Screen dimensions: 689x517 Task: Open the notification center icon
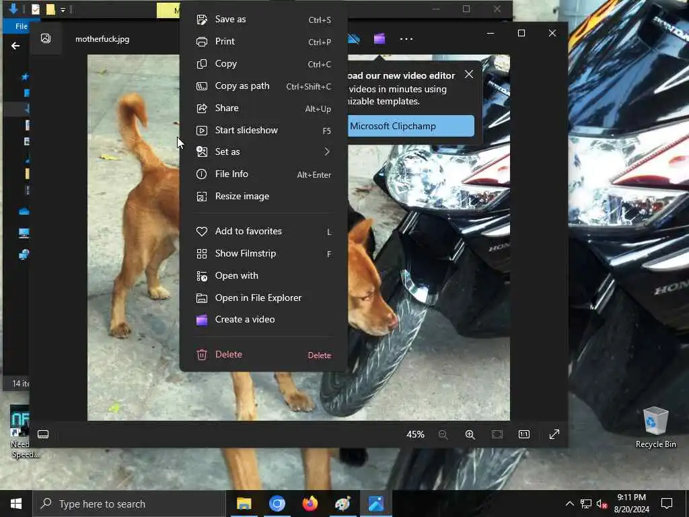pos(667,504)
